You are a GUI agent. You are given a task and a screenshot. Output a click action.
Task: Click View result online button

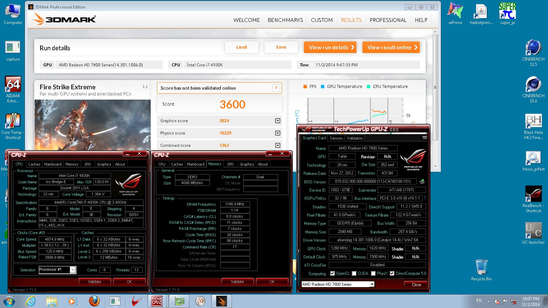click(391, 47)
